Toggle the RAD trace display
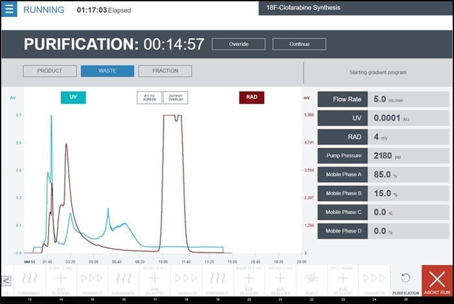This screenshot has width=454, height=304. tap(252, 97)
